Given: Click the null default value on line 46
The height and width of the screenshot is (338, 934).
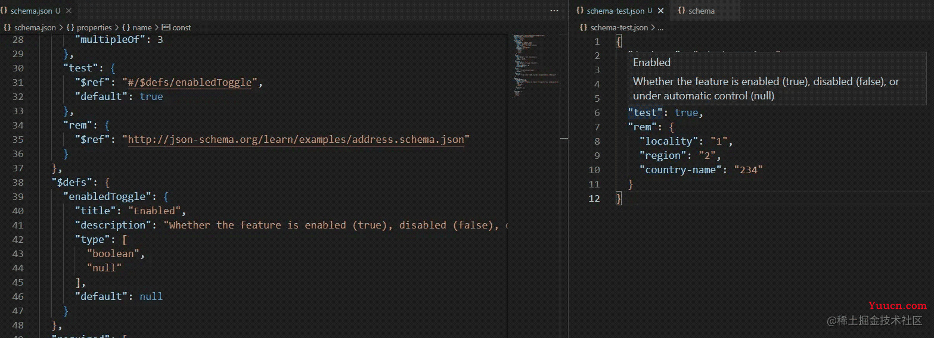Looking at the screenshot, I should [151, 296].
